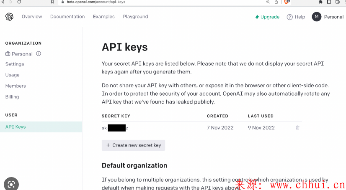346x190 pixels.
Task: Delete the secret key with trash icon
Action: click(x=297, y=127)
